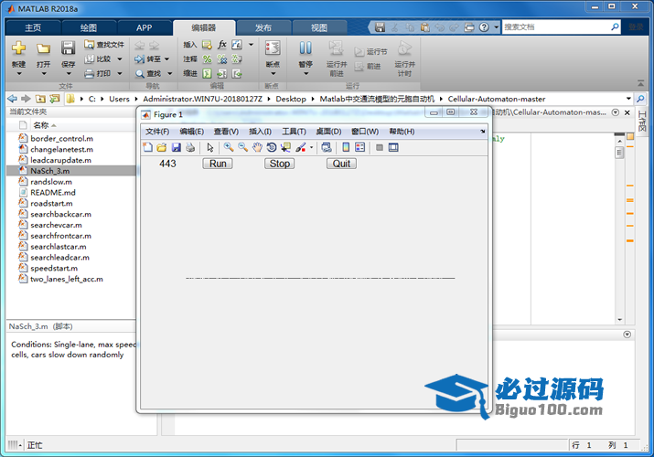
Task: Click the Go To icon
Action: (x=139, y=59)
